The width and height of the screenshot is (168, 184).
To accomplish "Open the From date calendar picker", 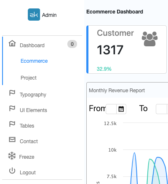I will pos(121,109).
